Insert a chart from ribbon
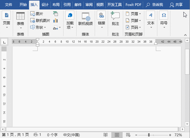Screen dimensions: 190x138 click(x=56, y=20)
